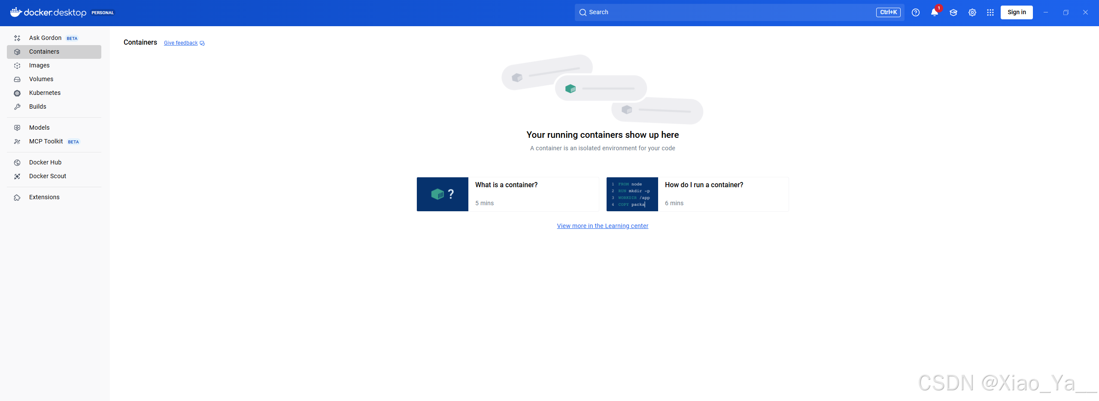1099x401 pixels.
Task: Minimize the Docker Desktop window
Action: (x=1046, y=12)
